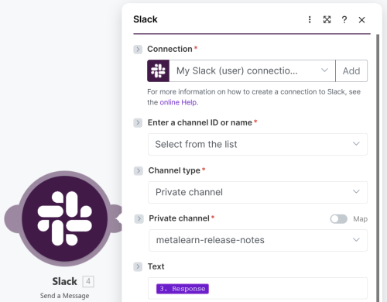The image size is (387, 302).
Task: Expand the channel ID or name details
Action: [x=138, y=122]
